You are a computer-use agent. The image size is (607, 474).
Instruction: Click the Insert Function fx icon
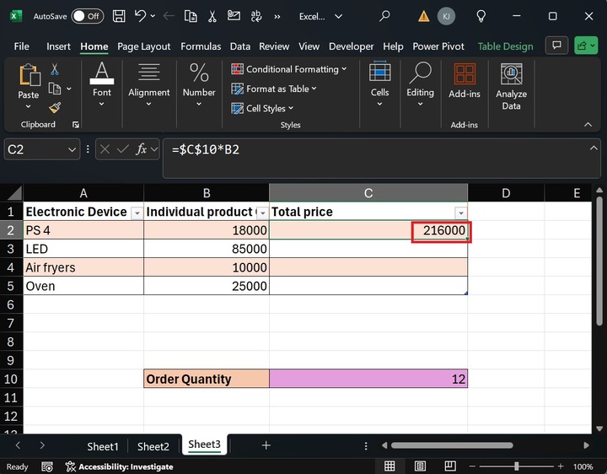142,149
